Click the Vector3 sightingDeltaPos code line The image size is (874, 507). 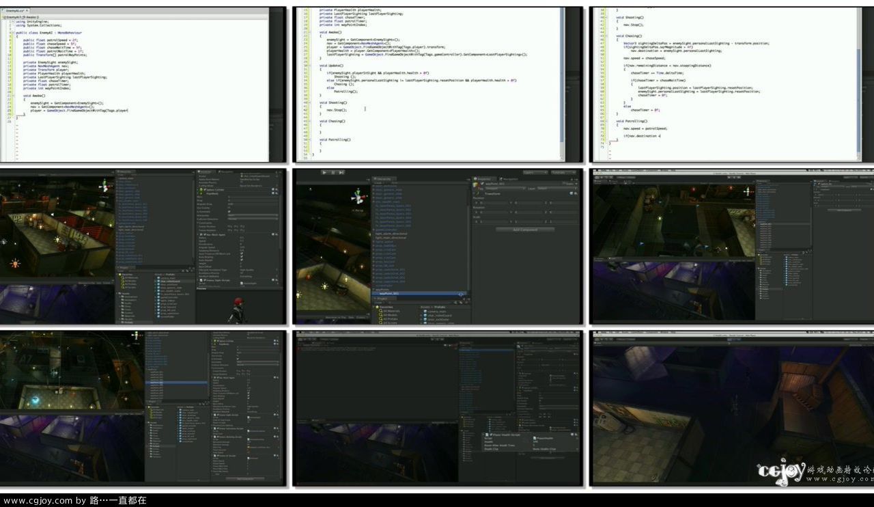tap(697, 43)
